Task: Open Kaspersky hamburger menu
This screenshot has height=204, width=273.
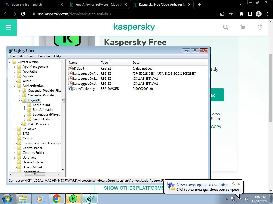Action: pyautogui.click(x=8, y=27)
